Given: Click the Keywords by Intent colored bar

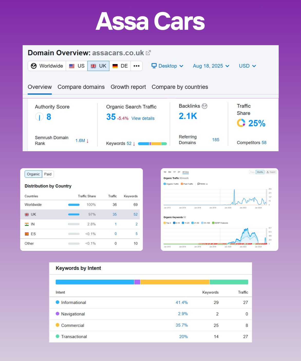Looking at the screenshot, I should coord(152,282).
